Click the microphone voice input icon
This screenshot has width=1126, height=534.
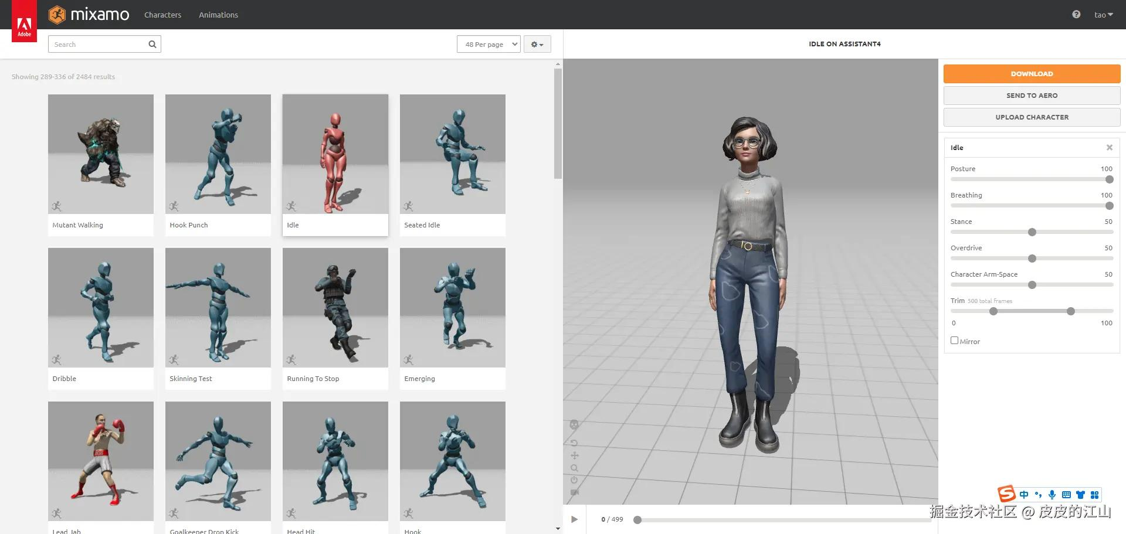point(1052,495)
